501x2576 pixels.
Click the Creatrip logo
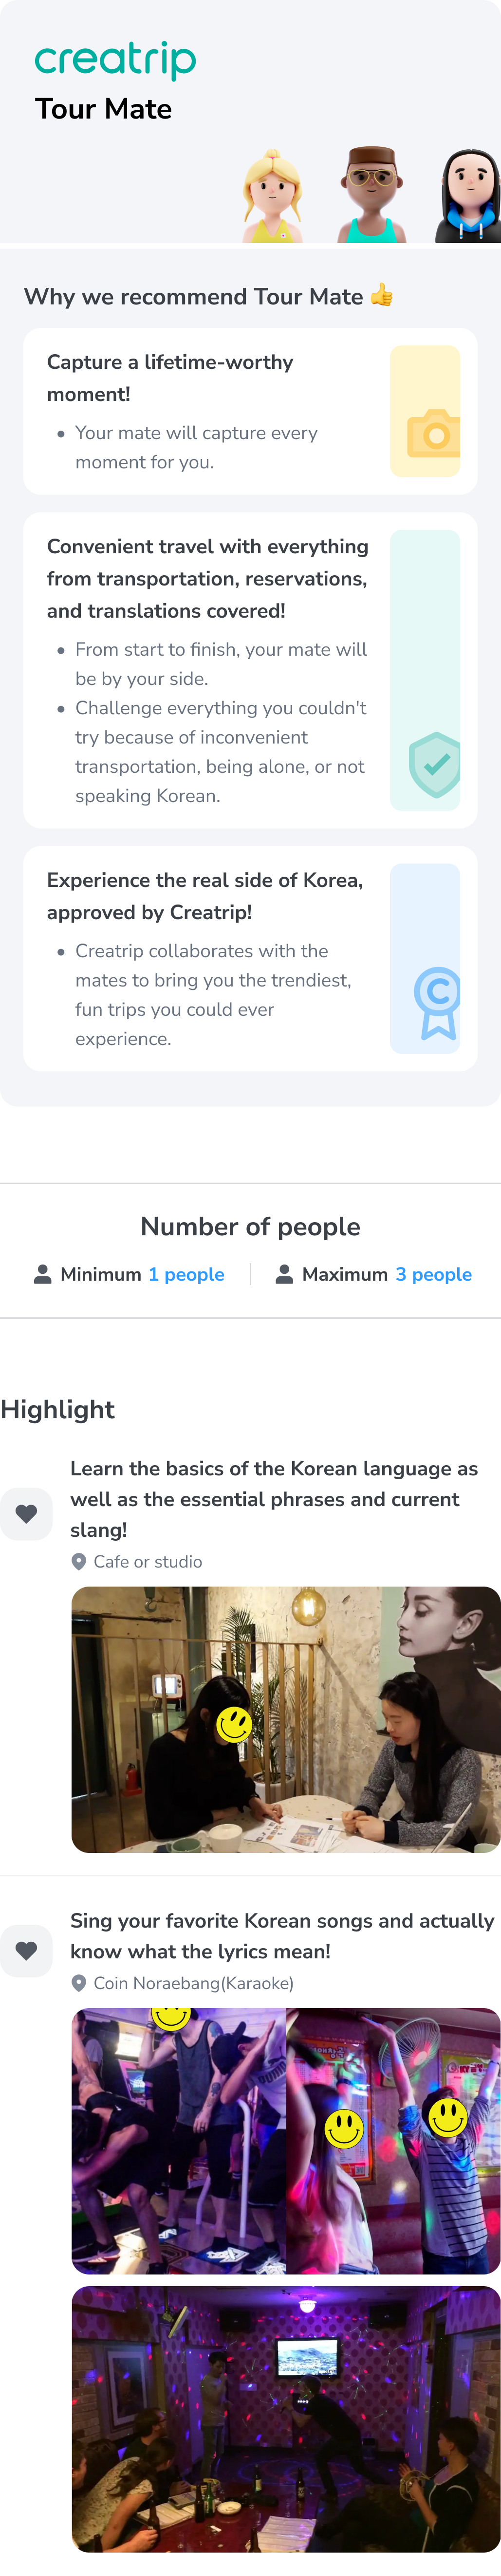(x=115, y=60)
